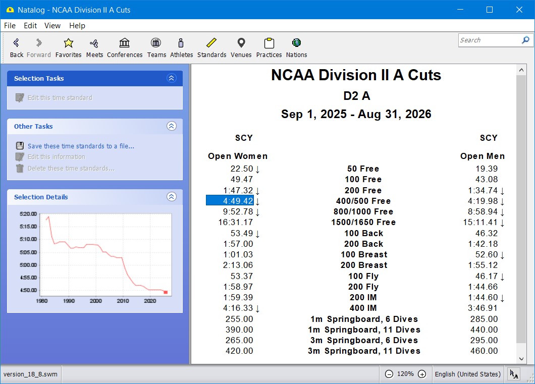The height and width of the screenshot is (384, 535).
Task: Click inside the Search input box
Action: click(x=489, y=40)
